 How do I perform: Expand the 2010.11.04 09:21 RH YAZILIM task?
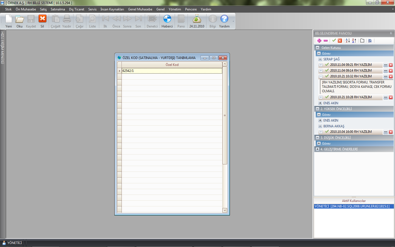point(321,65)
